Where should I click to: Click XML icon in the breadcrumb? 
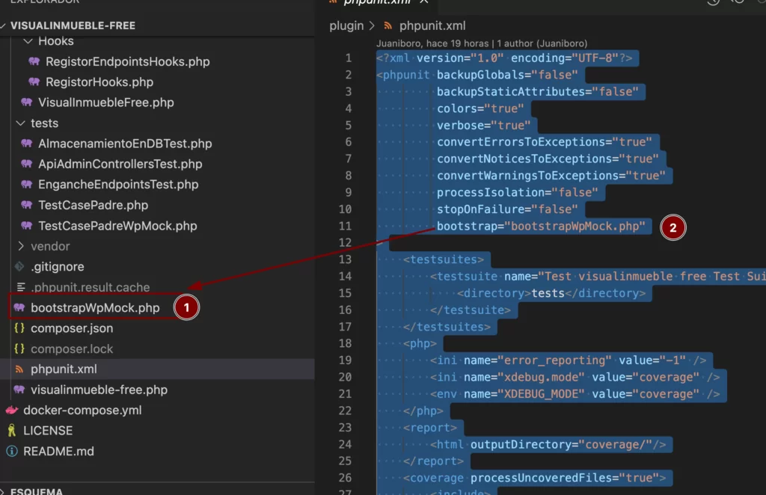click(x=388, y=25)
